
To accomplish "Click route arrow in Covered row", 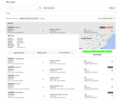I will [x=43, y=79].
